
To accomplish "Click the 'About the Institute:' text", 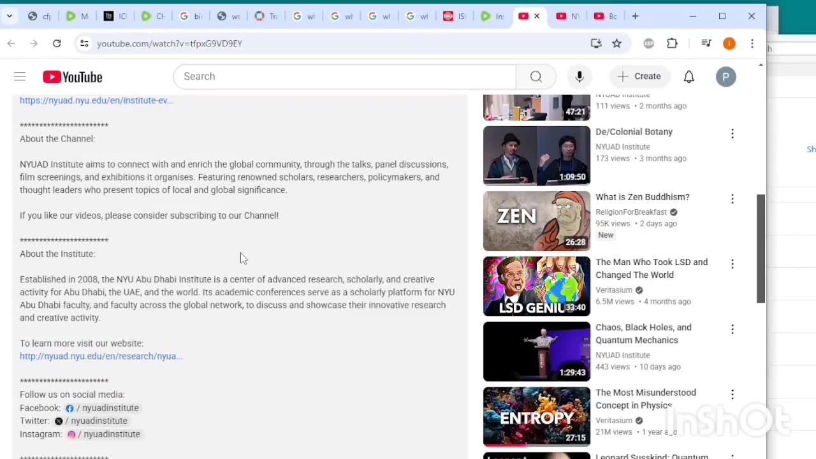I will coord(57,254).
